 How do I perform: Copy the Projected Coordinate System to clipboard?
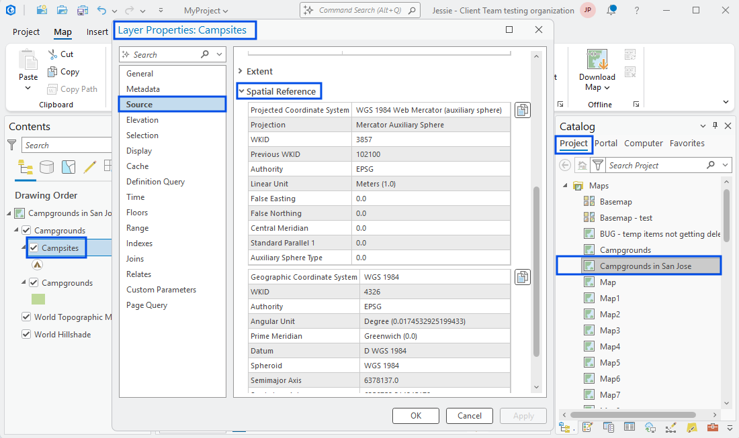pos(523,109)
